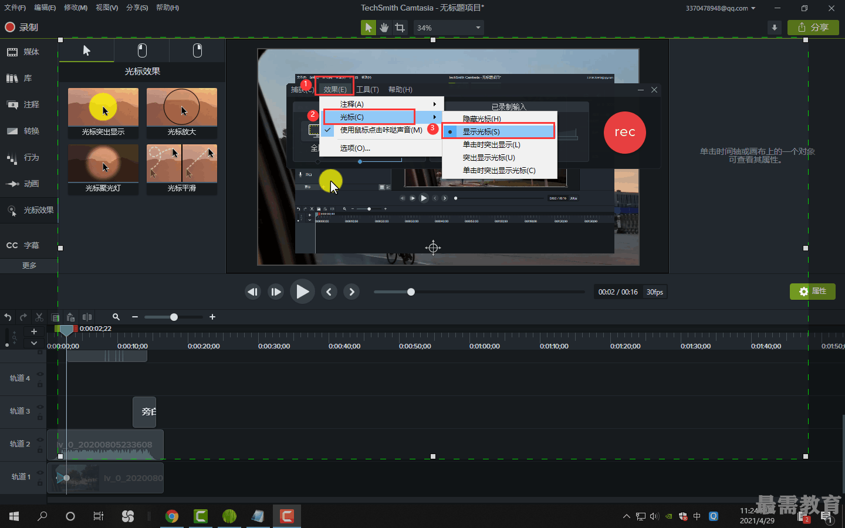Screen dimensions: 845x528
Task: Expand the track options chevron below plus
Action: point(34,343)
